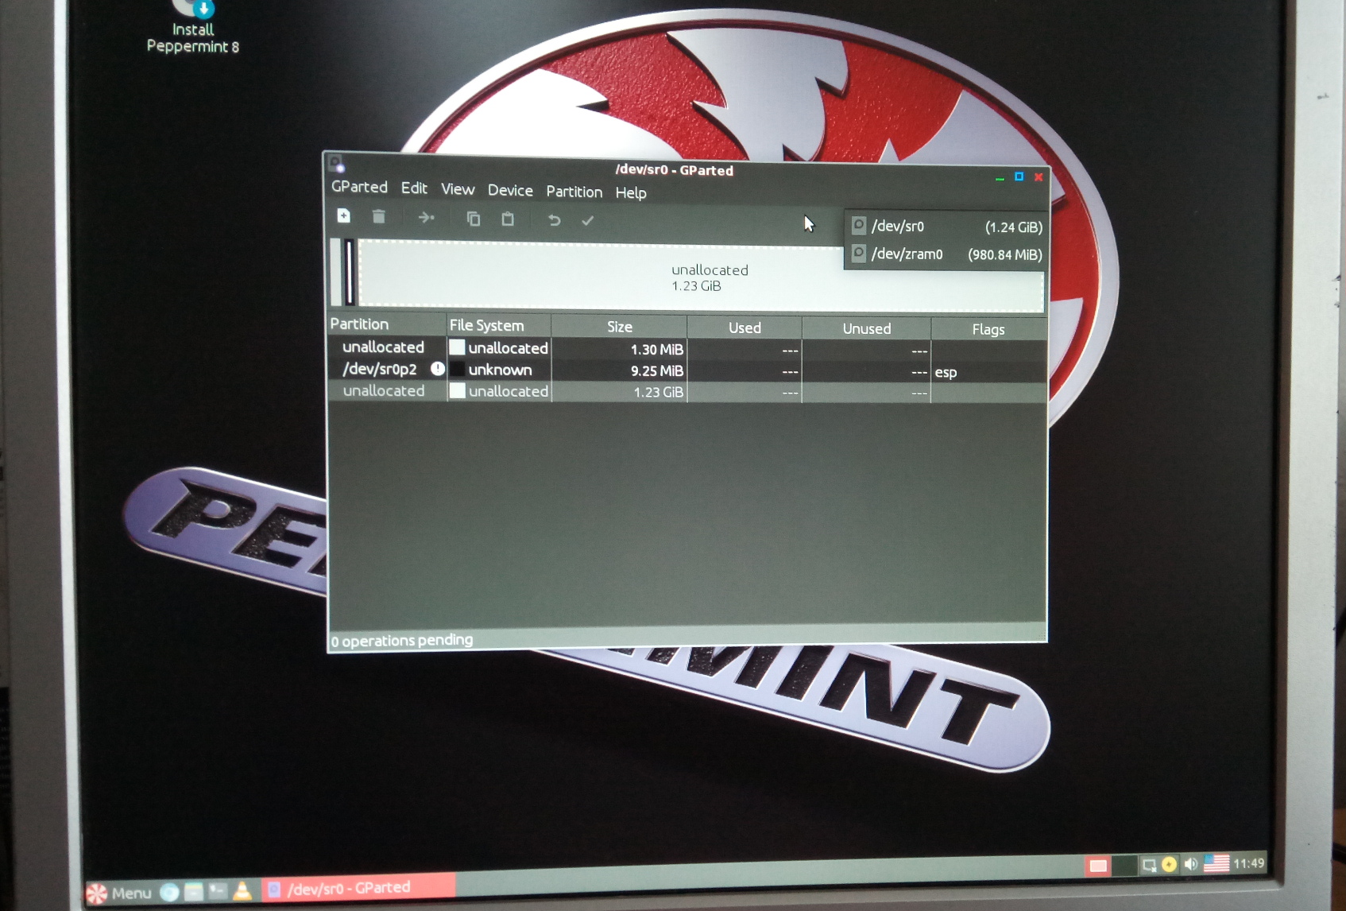
Task: Click the New partition toolbar icon
Action: (343, 215)
